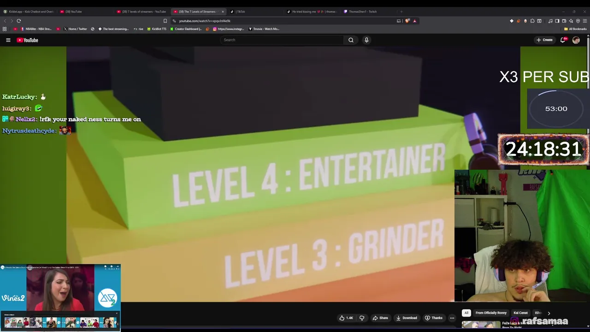Open globe bookmark icon before streaming

point(93,29)
